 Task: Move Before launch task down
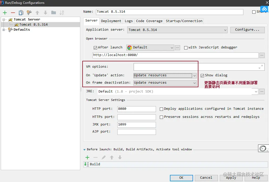point(120,157)
